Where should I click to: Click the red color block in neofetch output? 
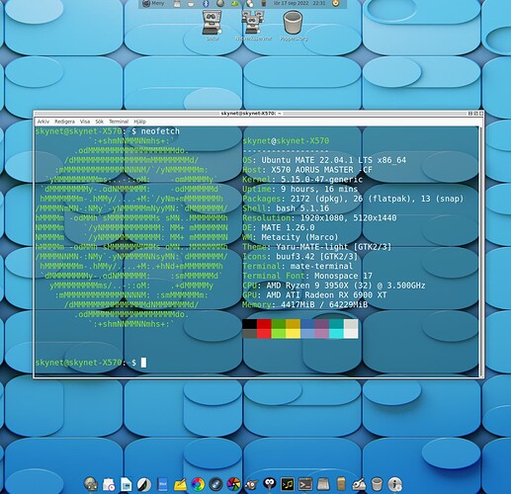tap(264, 324)
